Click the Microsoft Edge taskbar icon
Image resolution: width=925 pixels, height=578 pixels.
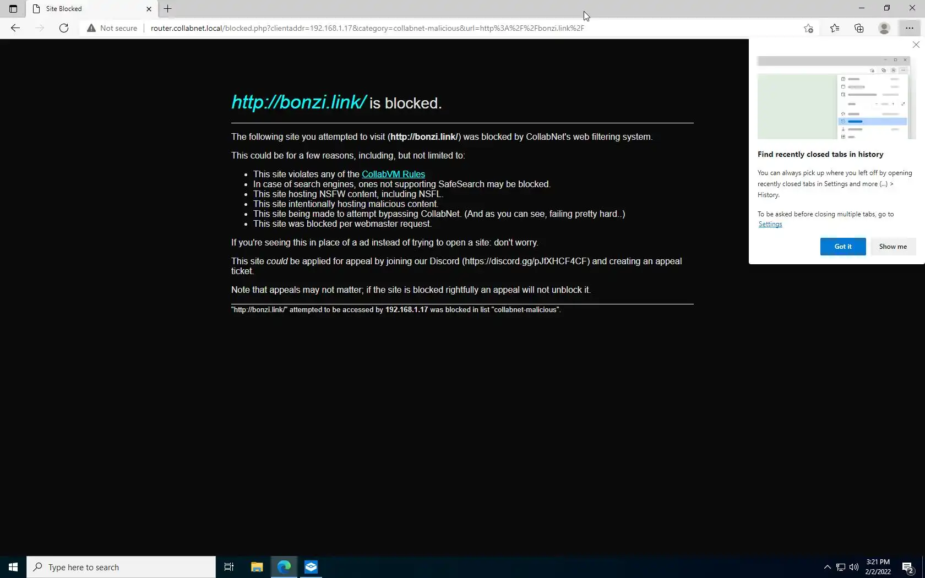pyautogui.click(x=284, y=567)
